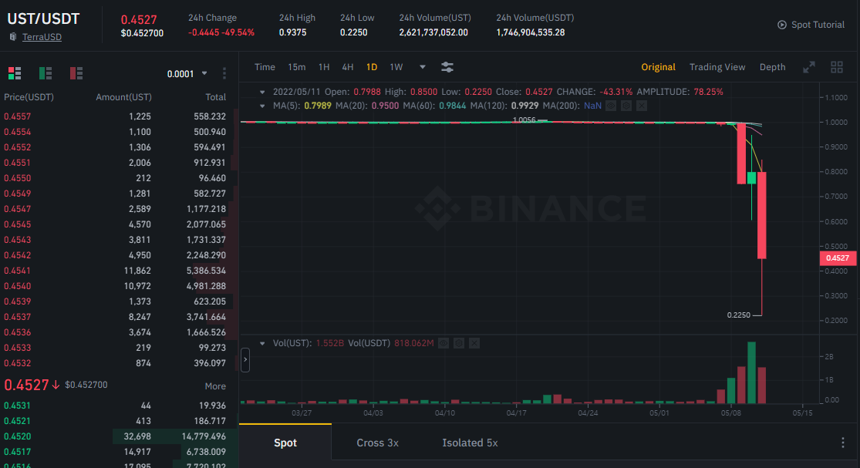
Task: Open the volume indicator settings gear
Action: pos(459,343)
